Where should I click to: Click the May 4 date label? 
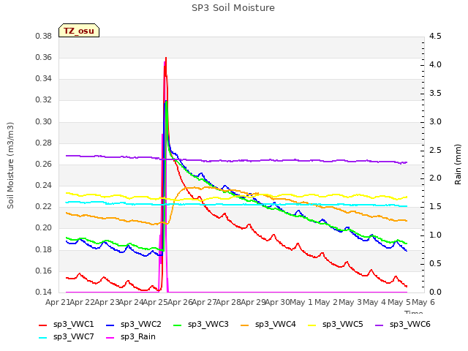[x=375, y=303]
